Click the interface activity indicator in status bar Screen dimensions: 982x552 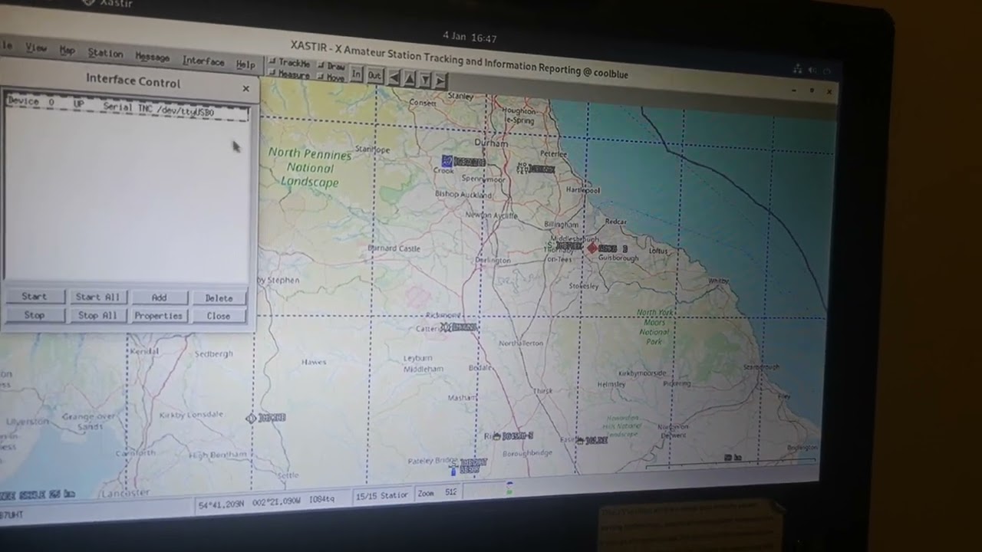tap(509, 487)
